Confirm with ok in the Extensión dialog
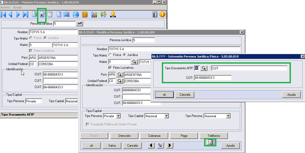 (164, 95)
